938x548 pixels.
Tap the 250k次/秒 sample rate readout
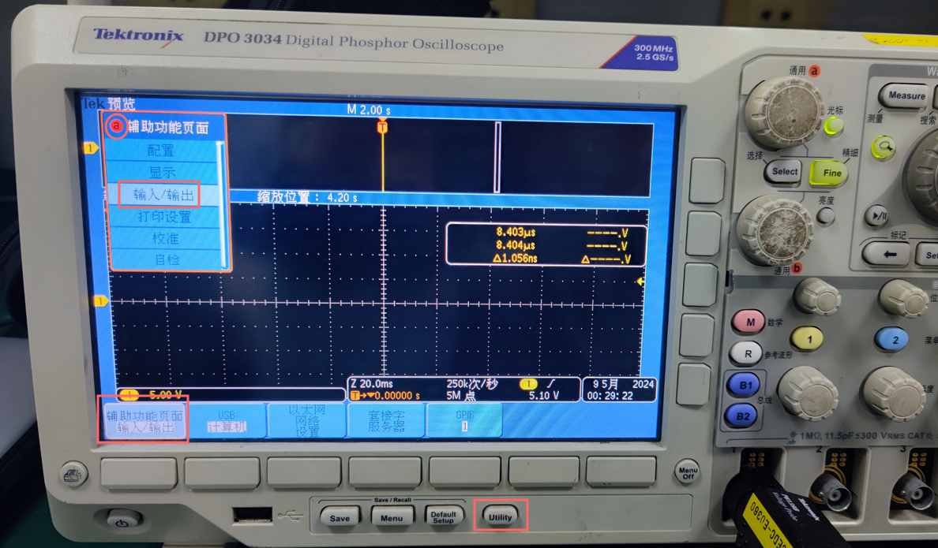pyautogui.click(x=472, y=384)
